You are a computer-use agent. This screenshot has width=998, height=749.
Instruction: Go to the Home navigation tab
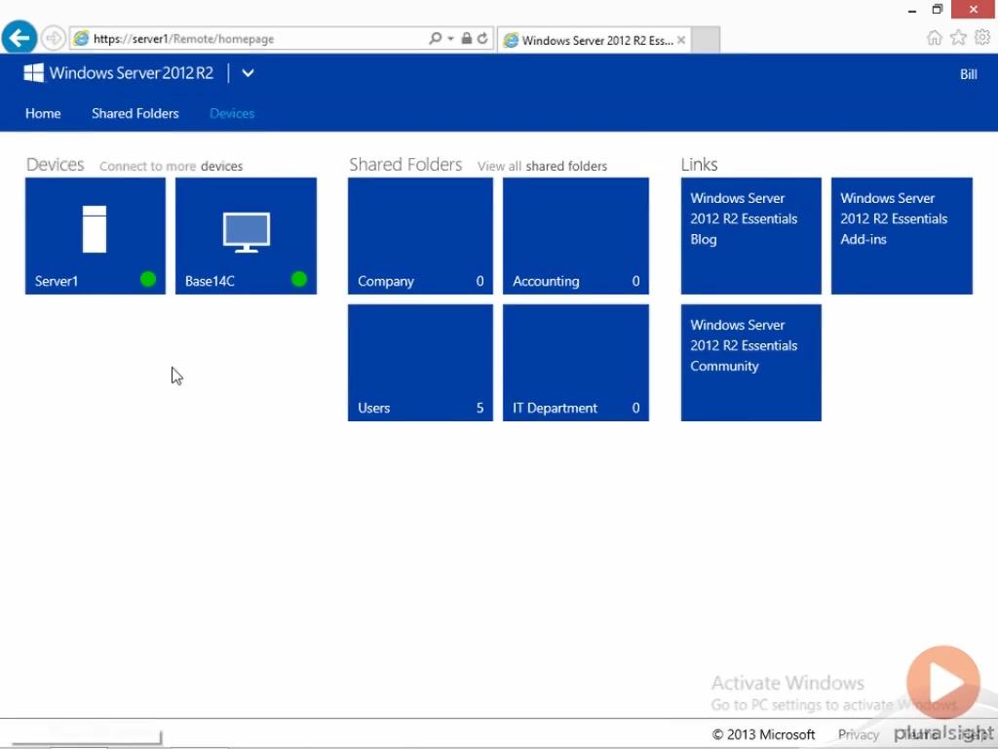point(43,113)
